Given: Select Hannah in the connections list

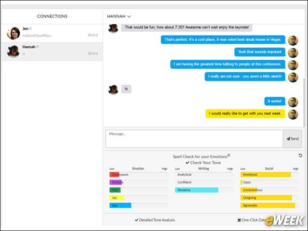Looking at the screenshot, I should 52,51.
